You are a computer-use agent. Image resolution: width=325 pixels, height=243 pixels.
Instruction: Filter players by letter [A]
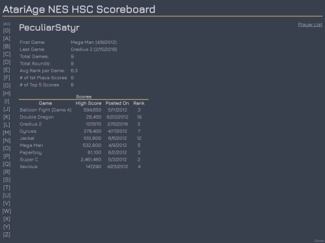tap(7, 38)
